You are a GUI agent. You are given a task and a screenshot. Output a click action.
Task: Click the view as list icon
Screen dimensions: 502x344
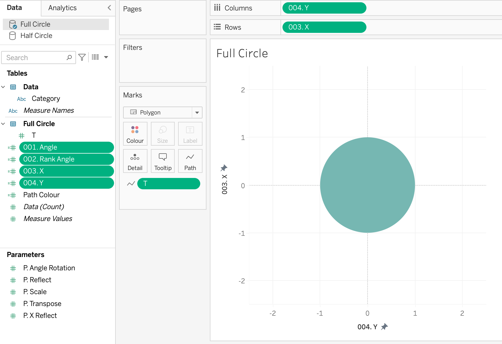click(95, 57)
